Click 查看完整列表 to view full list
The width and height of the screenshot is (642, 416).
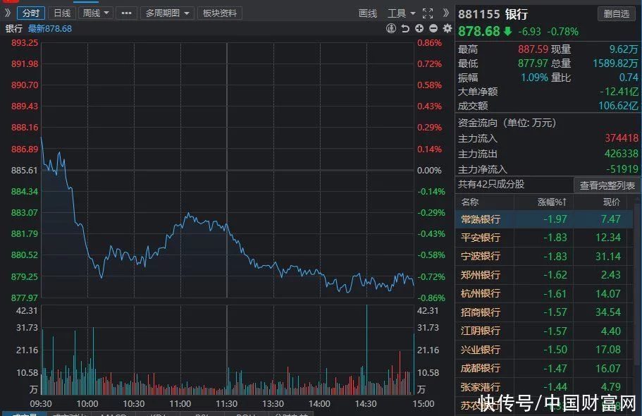607,185
